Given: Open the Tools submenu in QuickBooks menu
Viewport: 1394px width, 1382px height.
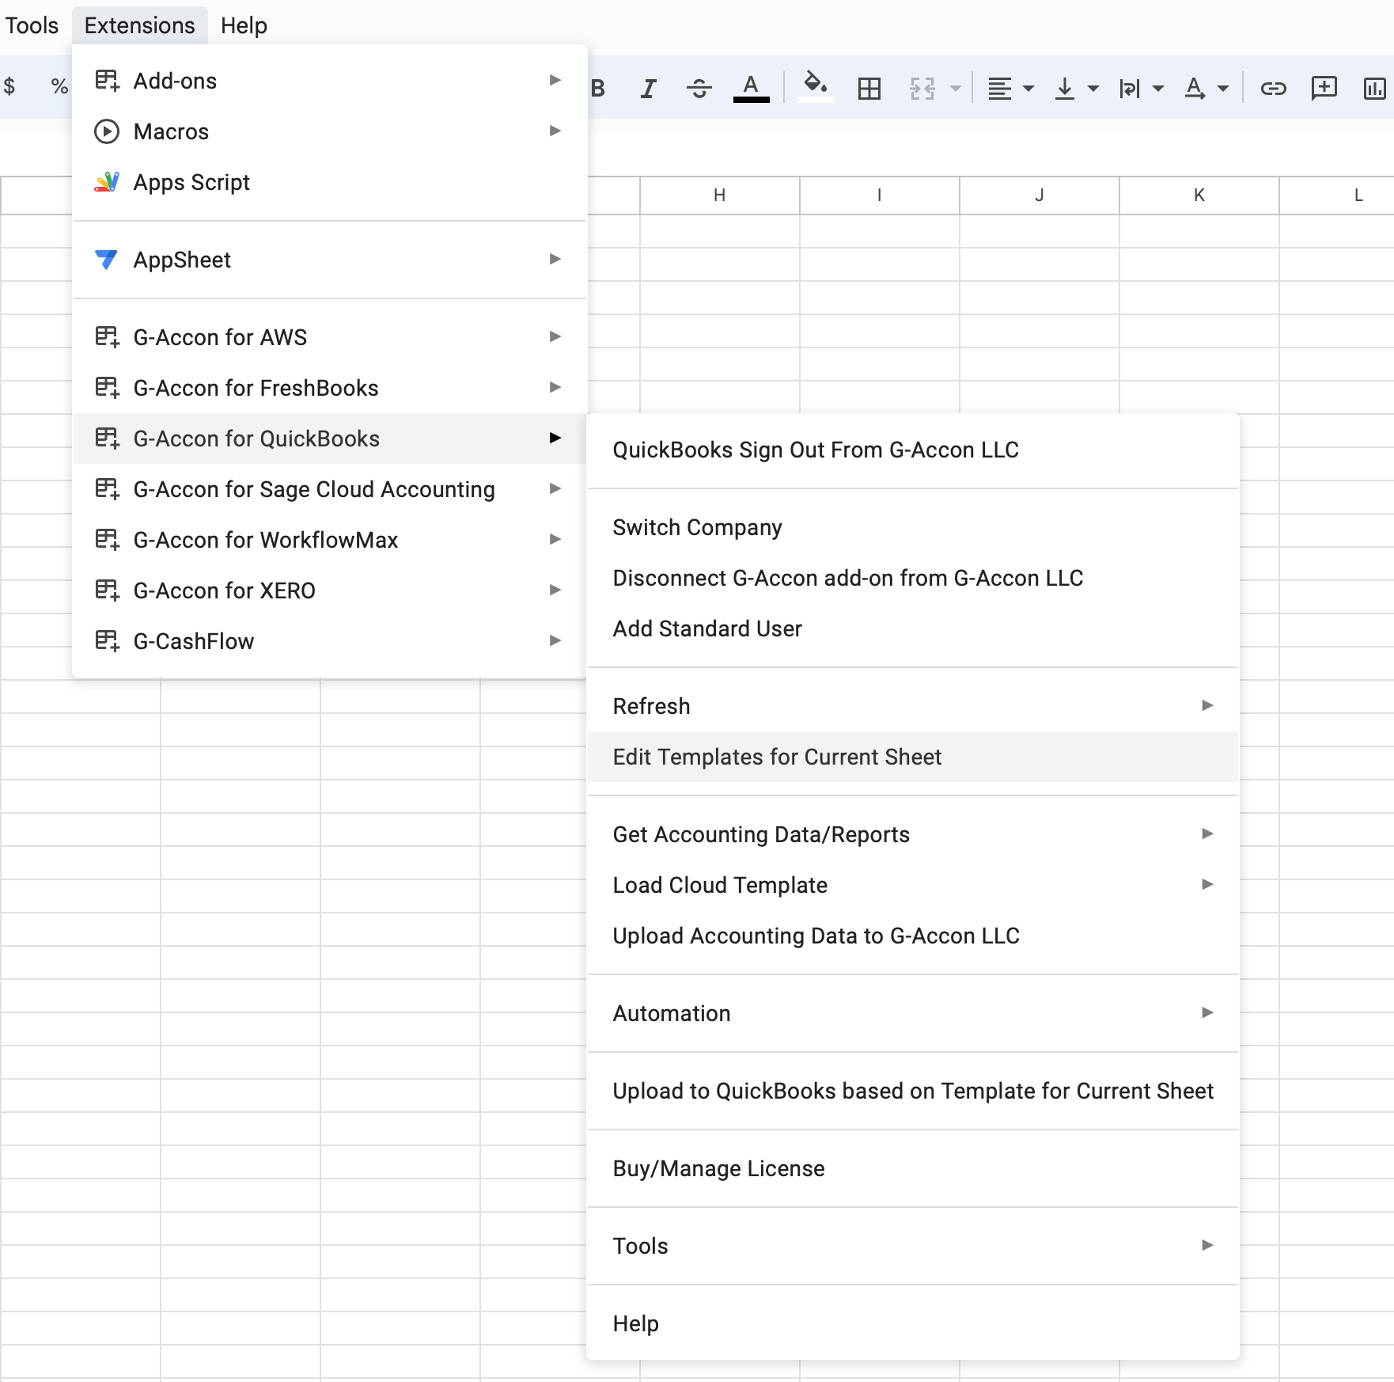Looking at the screenshot, I should coord(913,1246).
